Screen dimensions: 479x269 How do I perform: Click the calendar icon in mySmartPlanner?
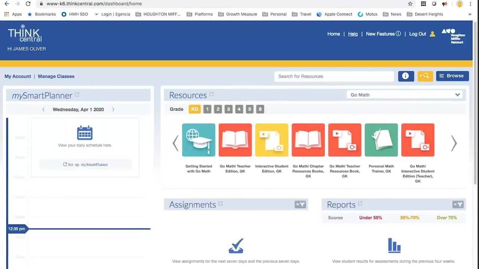click(x=85, y=133)
